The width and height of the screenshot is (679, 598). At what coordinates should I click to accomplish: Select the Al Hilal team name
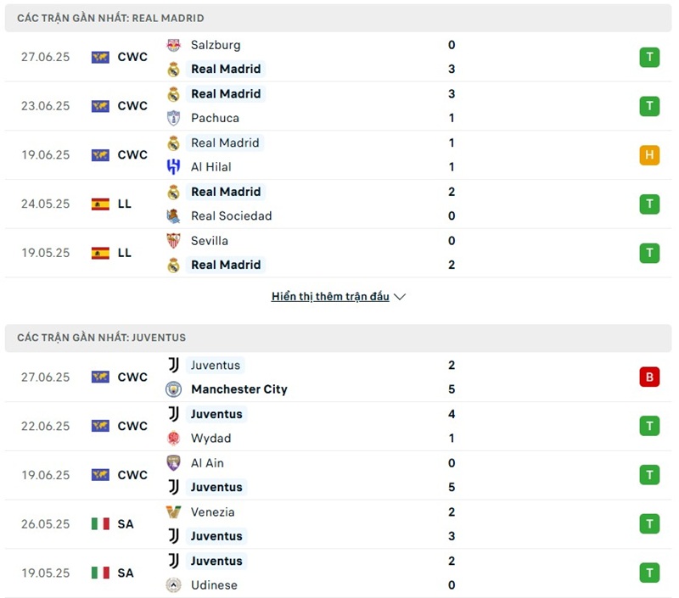coord(211,167)
